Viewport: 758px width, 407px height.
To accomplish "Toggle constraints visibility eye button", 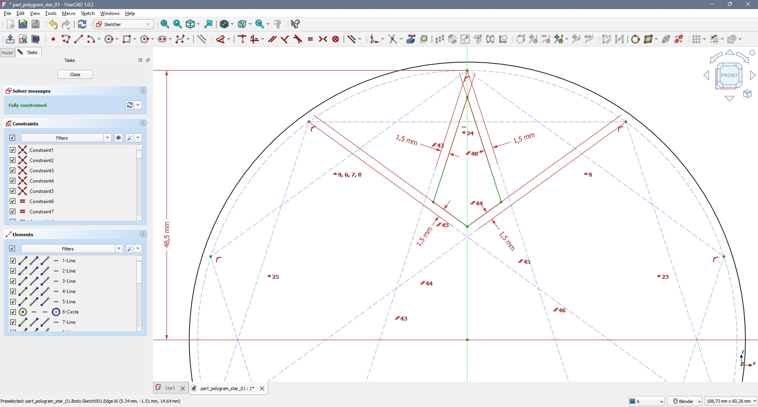I will 118,138.
